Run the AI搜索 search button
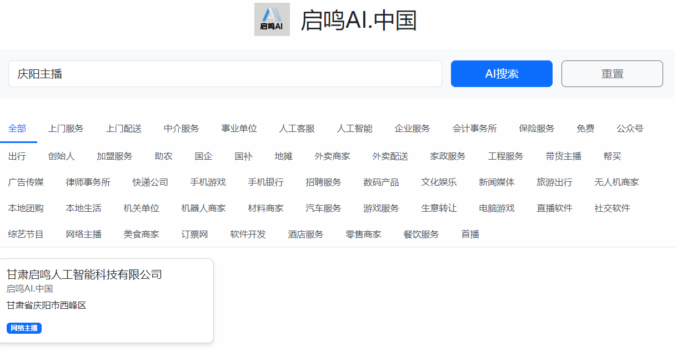The image size is (677, 362). 502,74
